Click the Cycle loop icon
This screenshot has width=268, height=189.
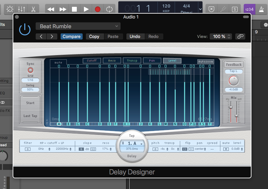pos(110,9)
